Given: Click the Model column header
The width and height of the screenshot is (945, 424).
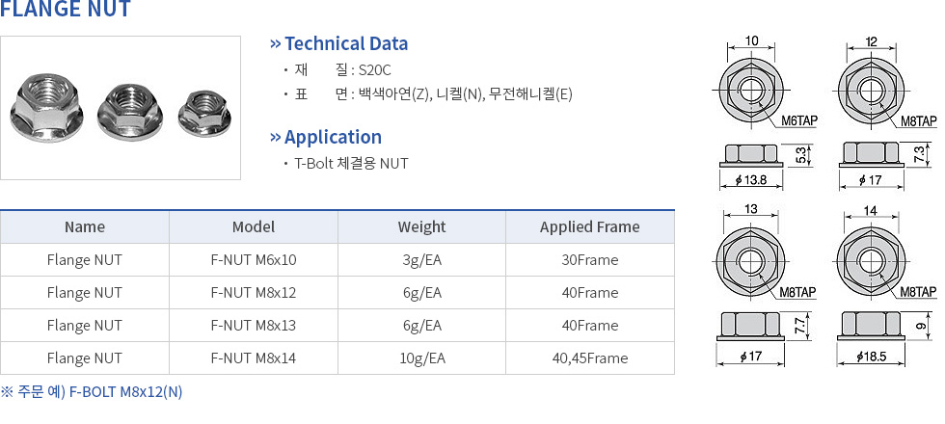Looking at the screenshot, I should point(254,227).
